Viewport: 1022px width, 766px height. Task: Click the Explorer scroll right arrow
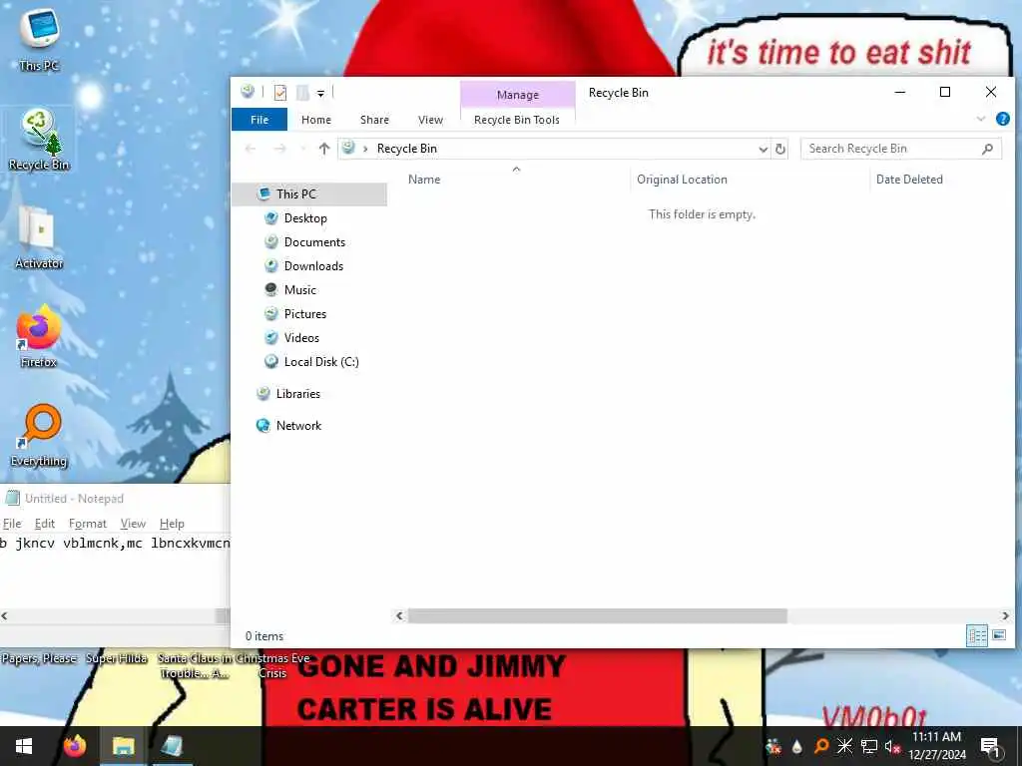point(1005,615)
